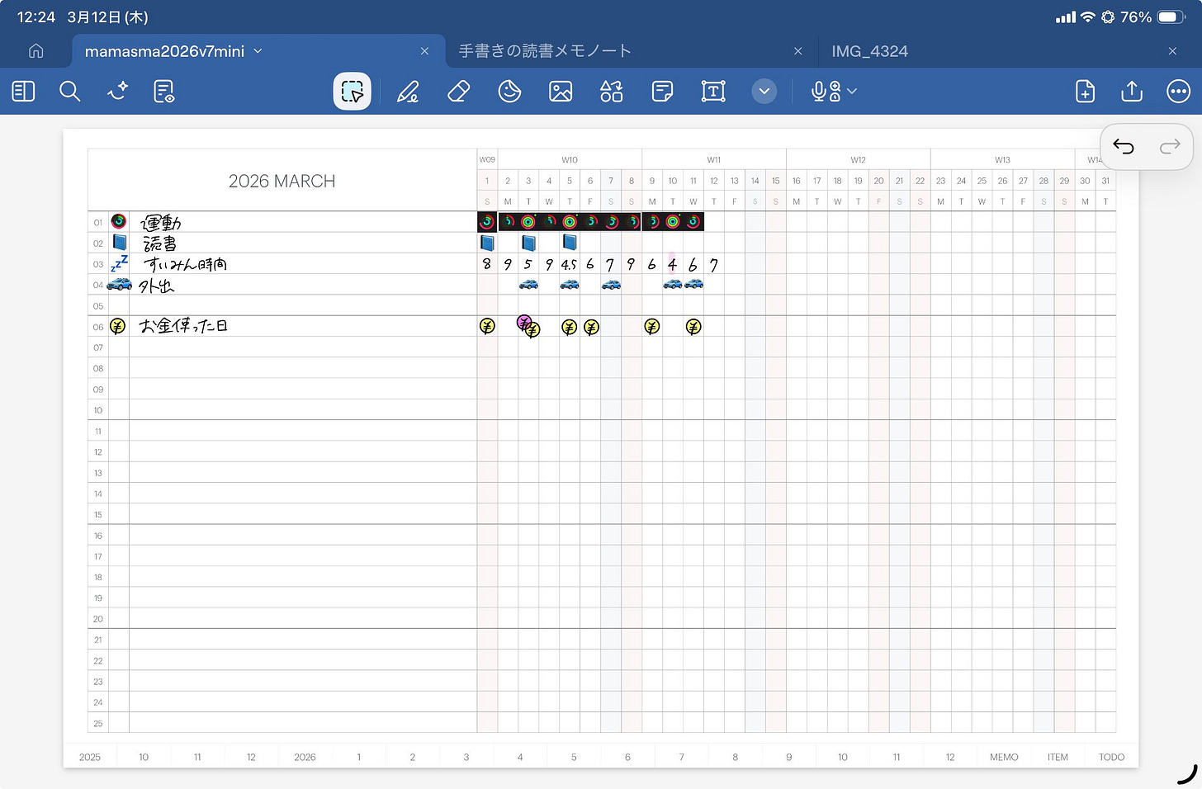Select the Text box tool
Viewport: 1202px width, 789px height.
(x=713, y=92)
